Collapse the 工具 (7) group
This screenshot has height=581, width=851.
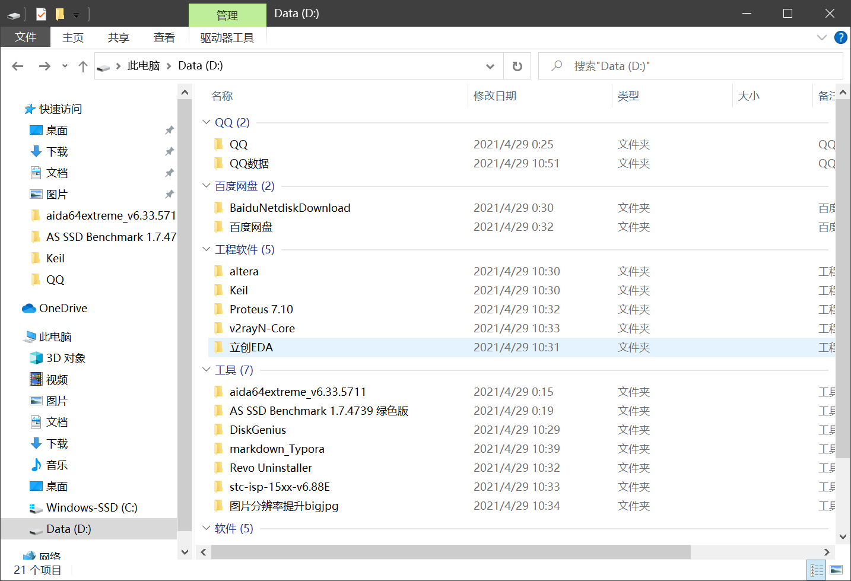(207, 370)
